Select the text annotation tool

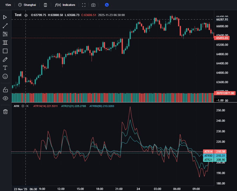(5, 68)
